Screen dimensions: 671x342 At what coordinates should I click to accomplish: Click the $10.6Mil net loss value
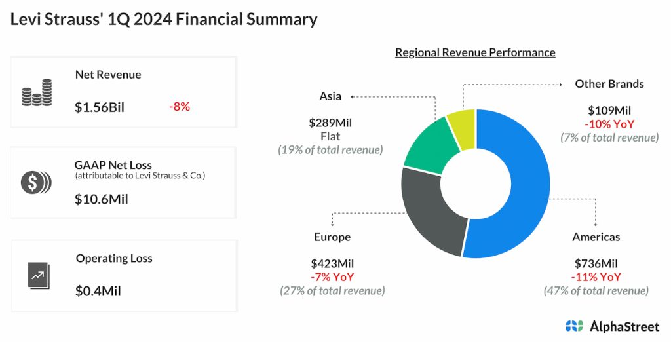click(102, 199)
